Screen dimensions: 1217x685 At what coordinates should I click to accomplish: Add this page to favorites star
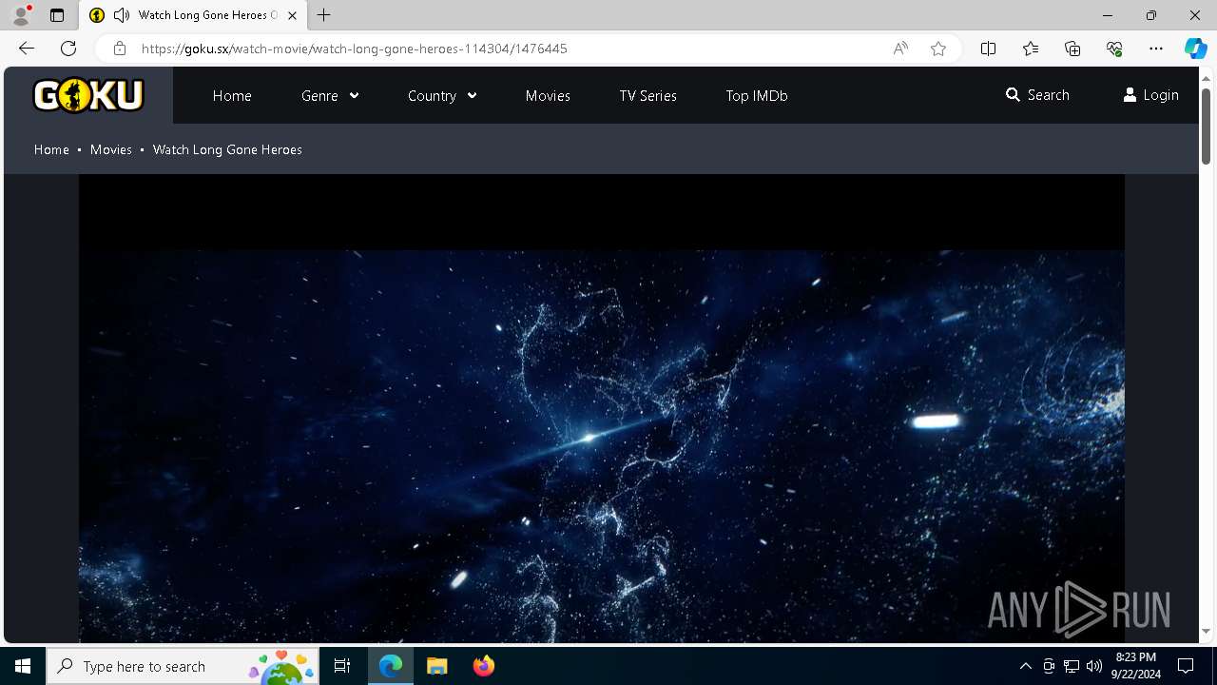click(x=938, y=49)
